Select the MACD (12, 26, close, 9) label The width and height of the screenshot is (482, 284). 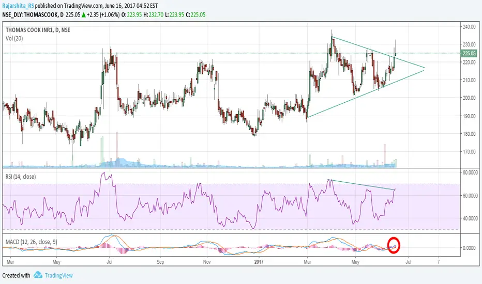[x=32, y=242]
